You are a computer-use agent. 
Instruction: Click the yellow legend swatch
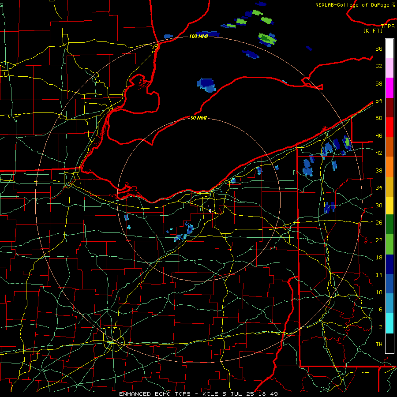pos(390,205)
